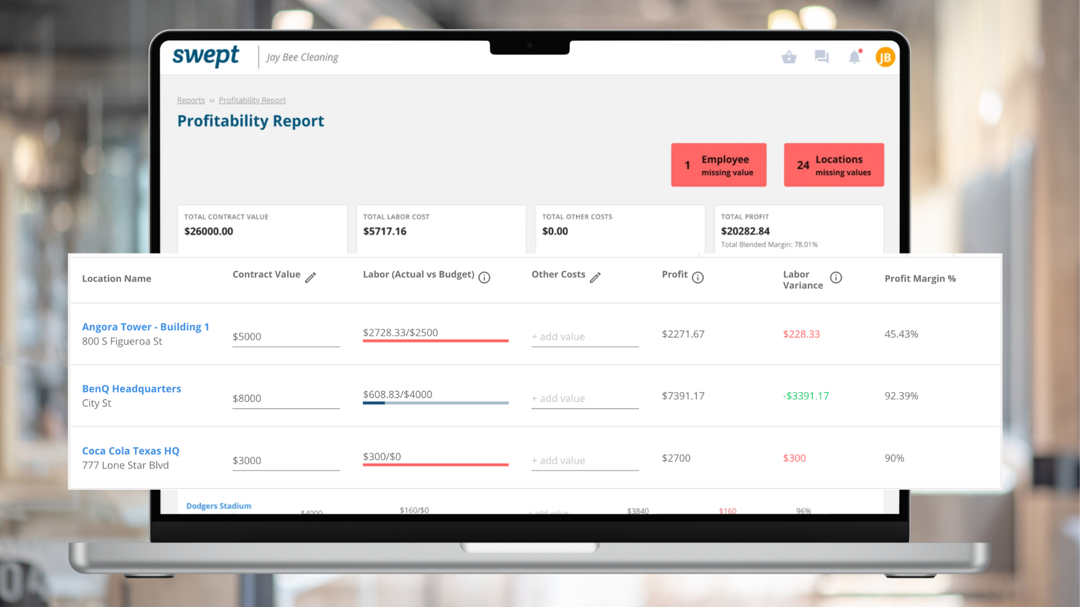
Task: Click the Profitability Report page heading
Action: click(251, 121)
